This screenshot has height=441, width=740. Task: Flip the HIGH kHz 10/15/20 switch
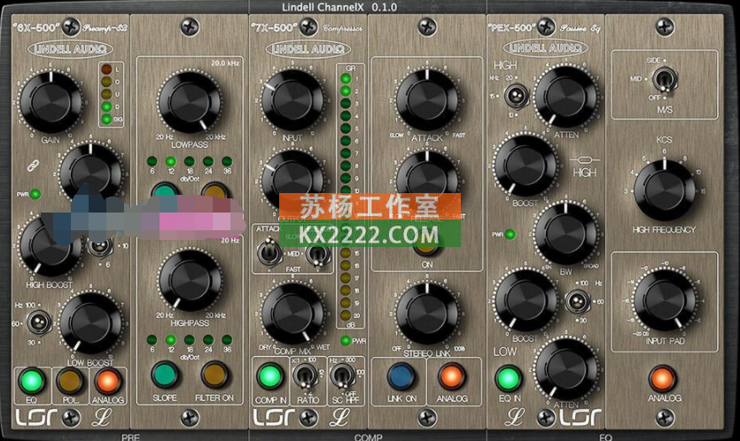point(516,96)
